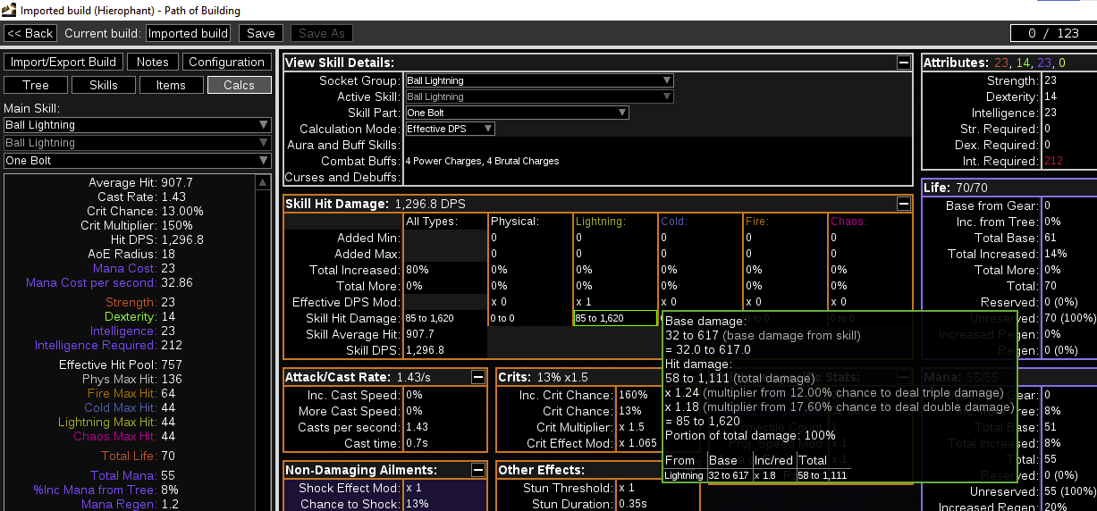Click the Strength attribute value 23
This screenshot has height=511, width=1097.
click(1050, 80)
